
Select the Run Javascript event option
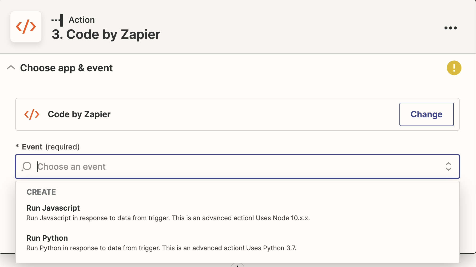(237, 213)
